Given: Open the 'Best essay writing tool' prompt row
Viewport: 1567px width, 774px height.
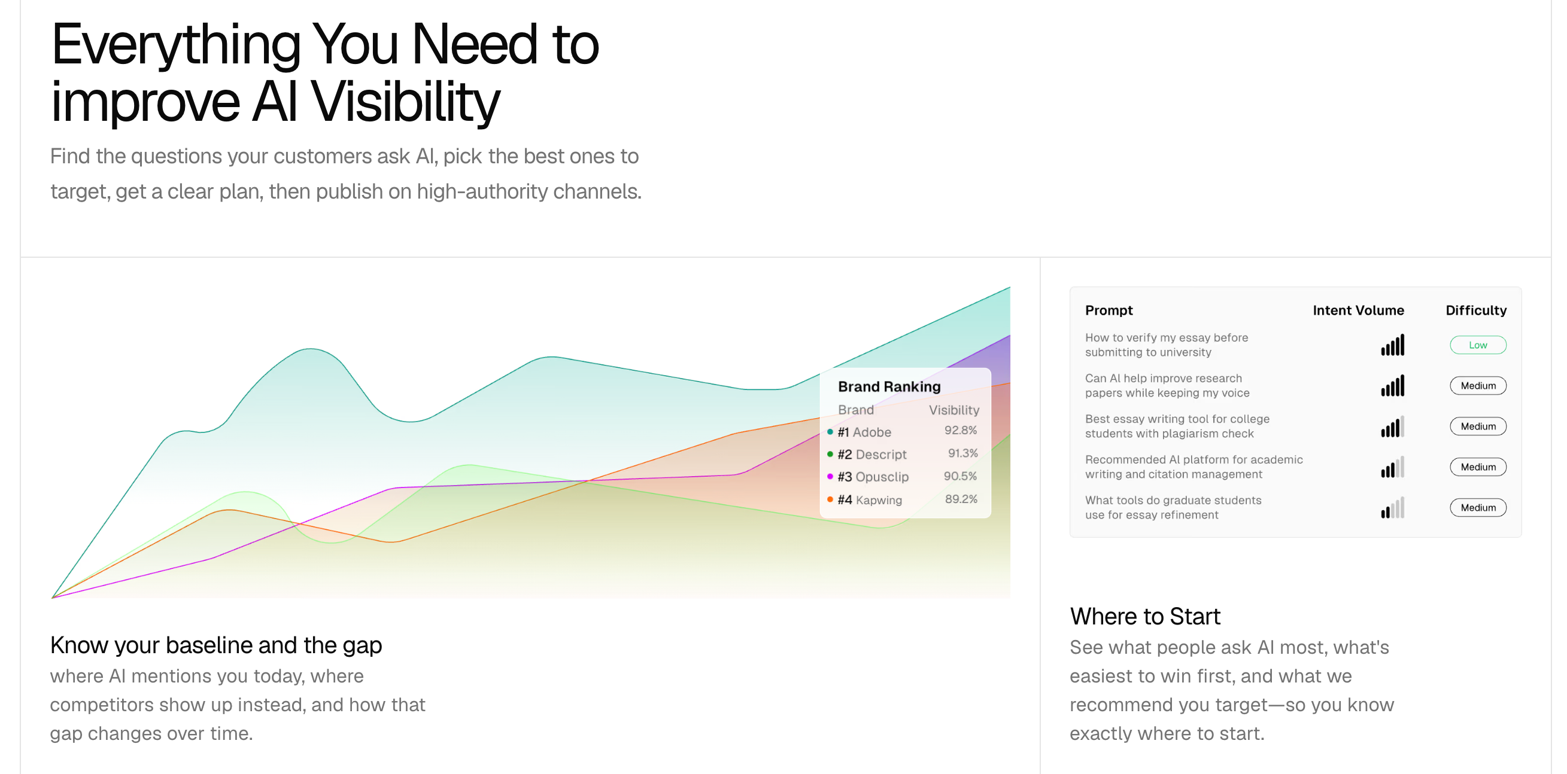Looking at the screenshot, I should (1177, 426).
